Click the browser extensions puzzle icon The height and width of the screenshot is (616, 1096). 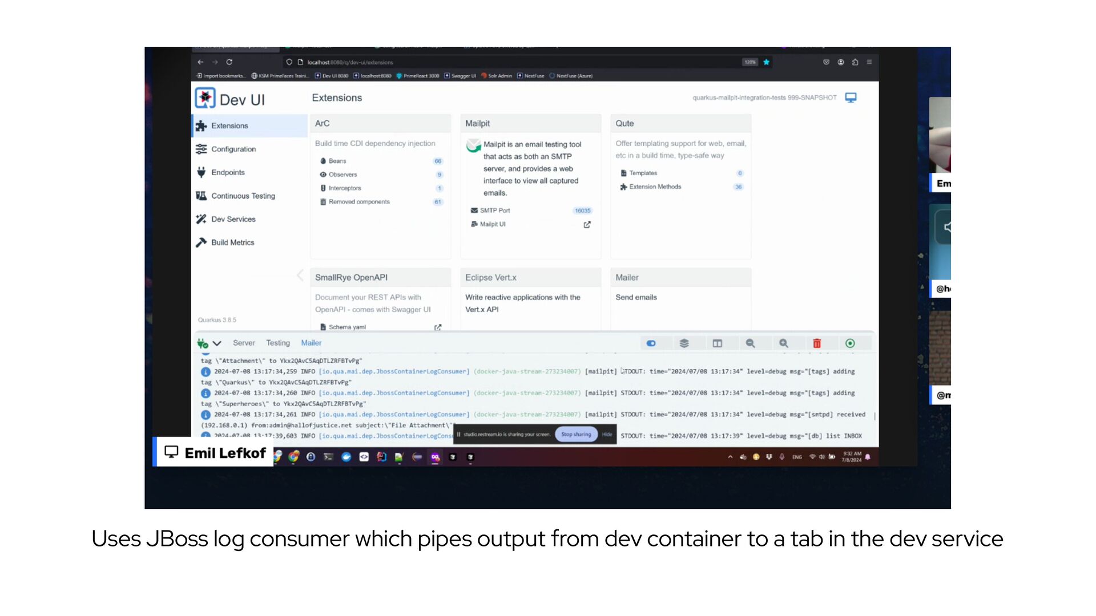(855, 62)
